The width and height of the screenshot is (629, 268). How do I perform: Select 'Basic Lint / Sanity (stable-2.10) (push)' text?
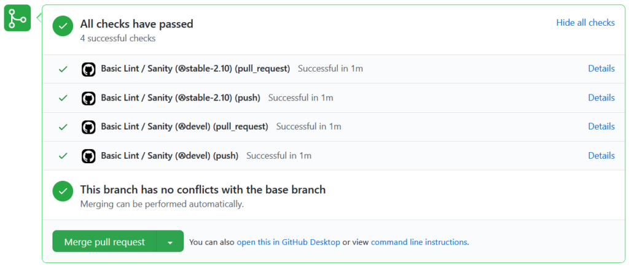coord(181,98)
